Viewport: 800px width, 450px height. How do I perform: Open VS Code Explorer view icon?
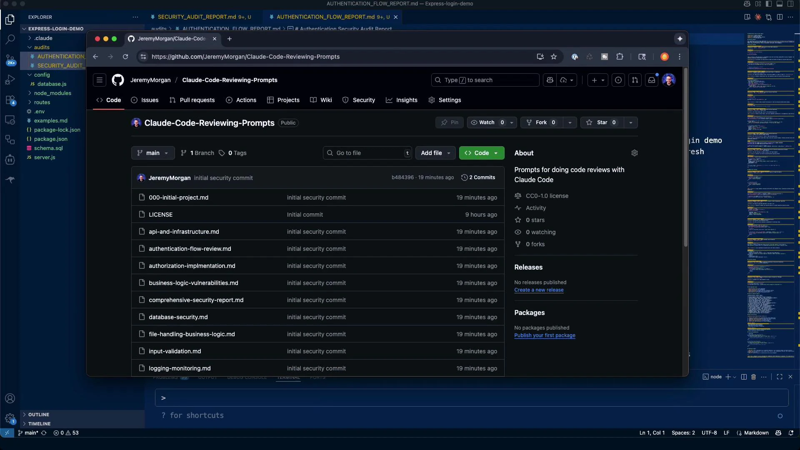pyautogui.click(x=10, y=20)
